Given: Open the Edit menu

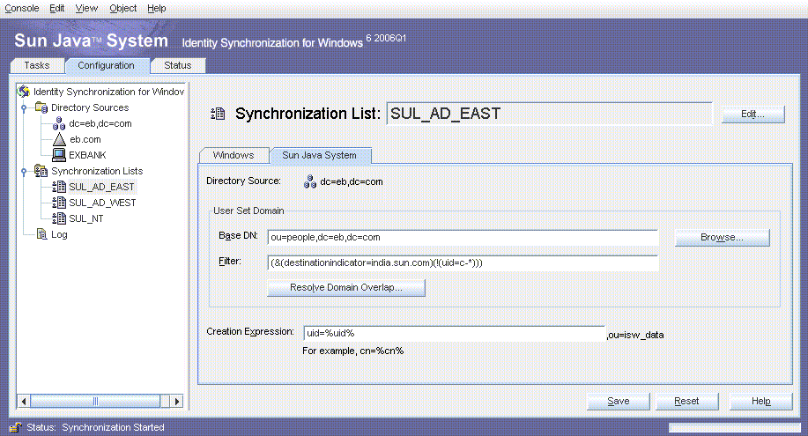Looking at the screenshot, I should pos(56,8).
